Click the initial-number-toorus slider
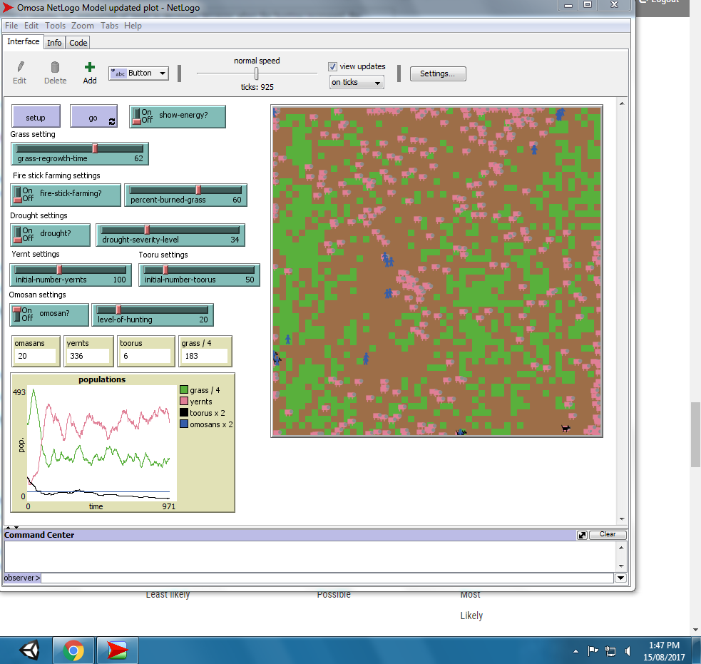The height and width of the screenshot is (664, 701). [x=200, y=275]
